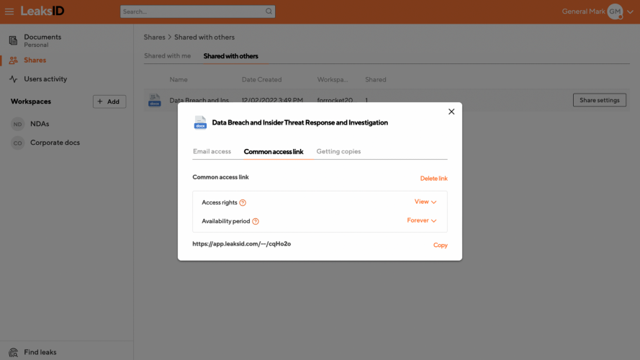This screenshot has width=640, height=360.
Task: Open Documents Personal in sidebar
Action: click(x=42, y=40)
